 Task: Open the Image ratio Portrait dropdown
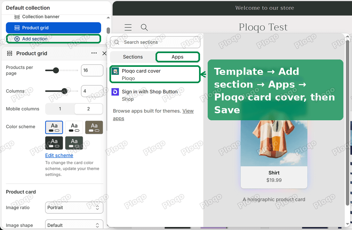[x=74, y=208]
